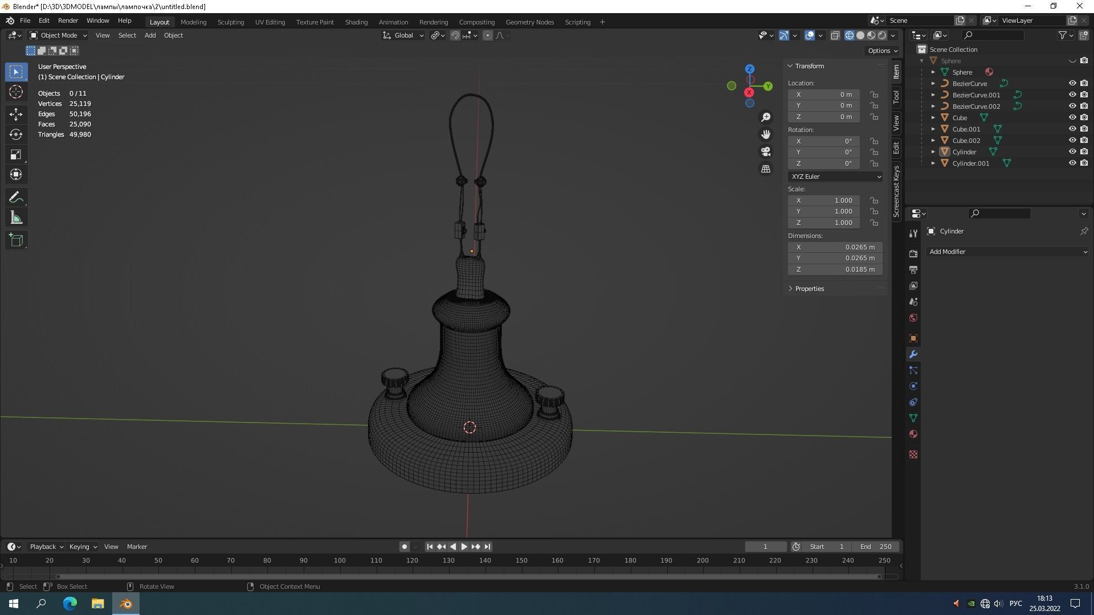Select Cube.001 in the outliner

point(966,129)
